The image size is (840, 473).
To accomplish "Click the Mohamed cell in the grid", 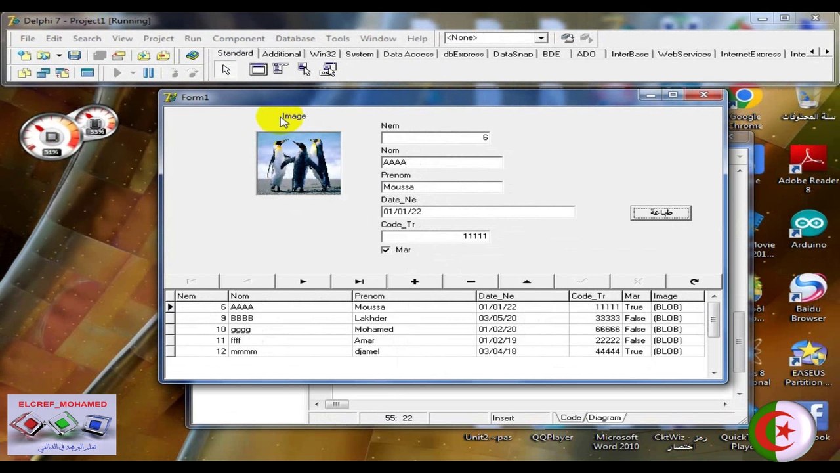I will point(414,329).
